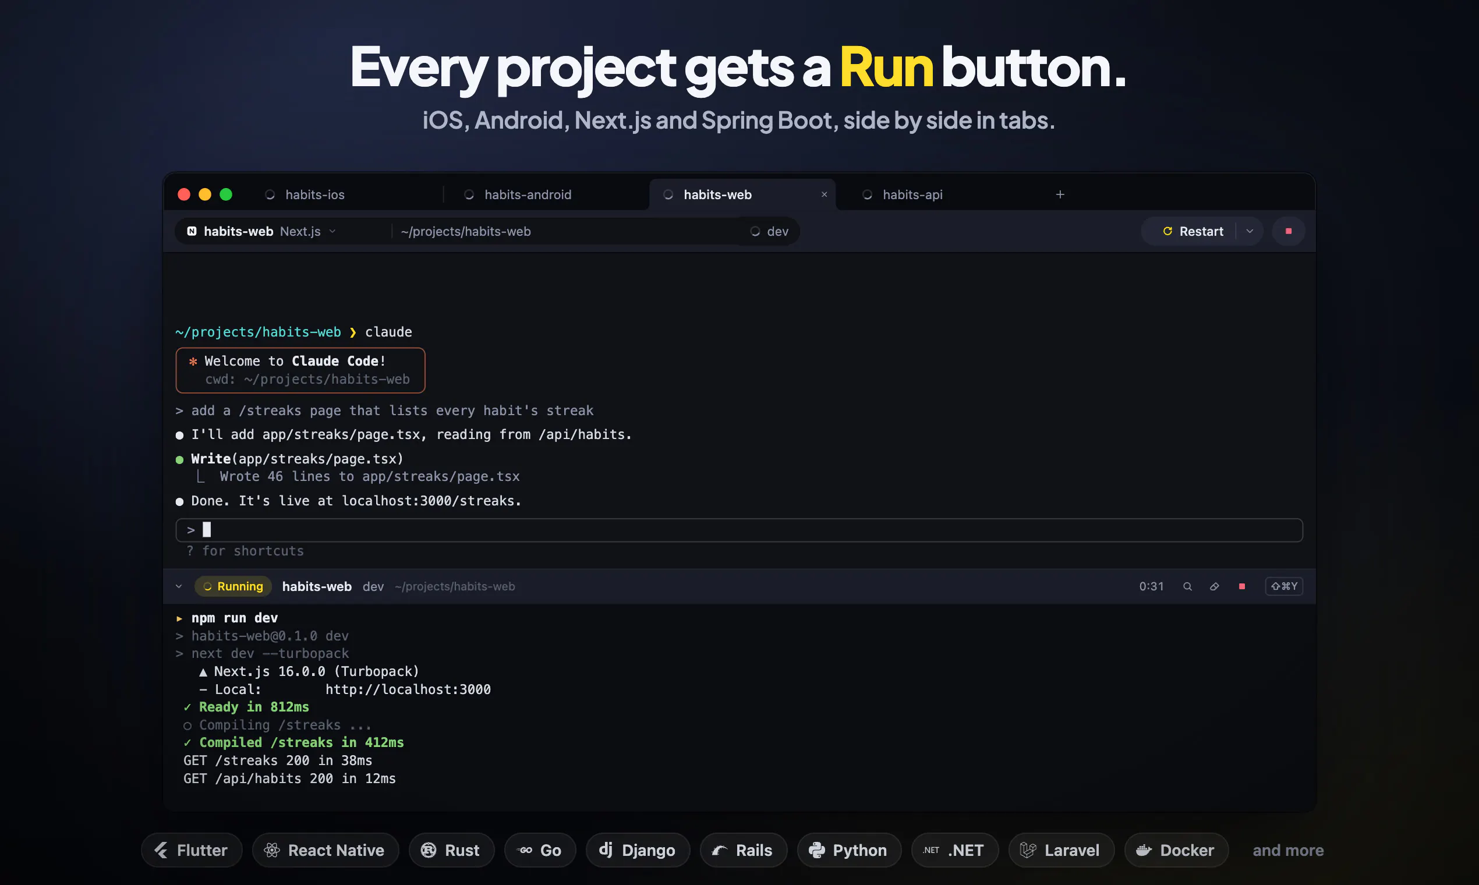Screen dimensions: 1479x885
Task: Click the Python framework chip
Action: tap(849, 850)
